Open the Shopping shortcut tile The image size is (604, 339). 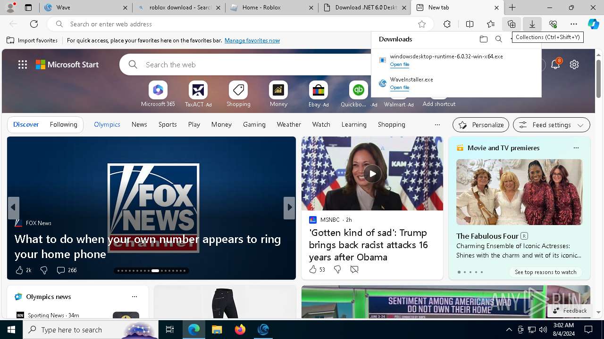(238, 94)
